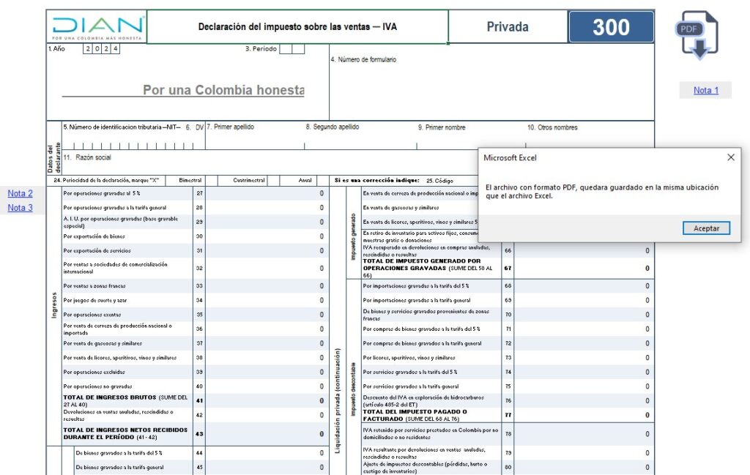Select value cell for row 67

(x=584, y=268)
